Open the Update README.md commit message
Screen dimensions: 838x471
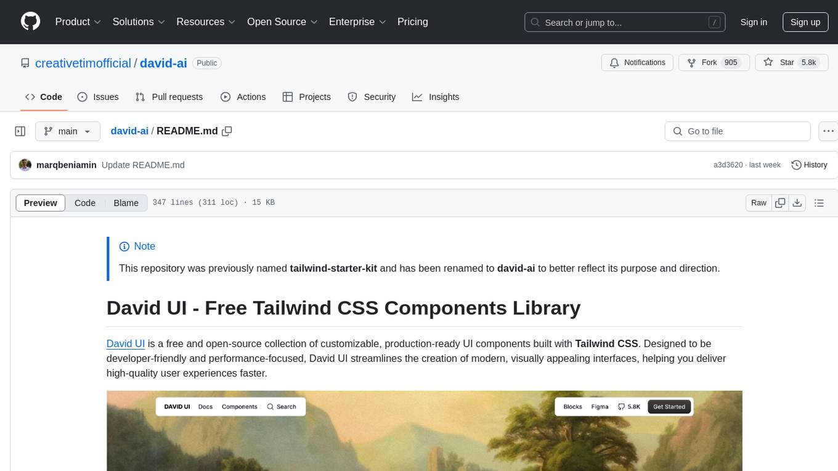[143, 165]
